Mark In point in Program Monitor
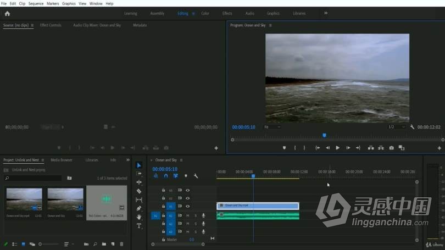Screen dimensions: 445x250 (295, 148)
